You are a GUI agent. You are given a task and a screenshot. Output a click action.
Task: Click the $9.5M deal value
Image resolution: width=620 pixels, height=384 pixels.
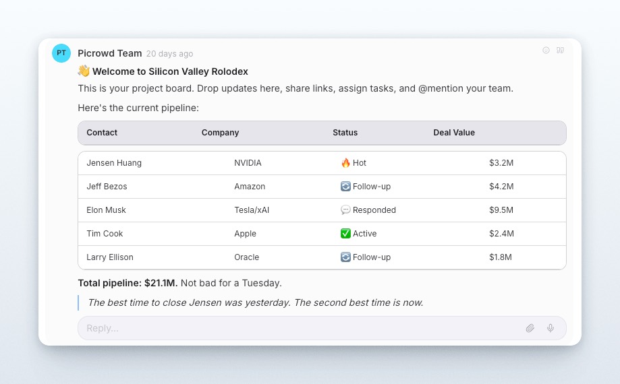[501, 210]
